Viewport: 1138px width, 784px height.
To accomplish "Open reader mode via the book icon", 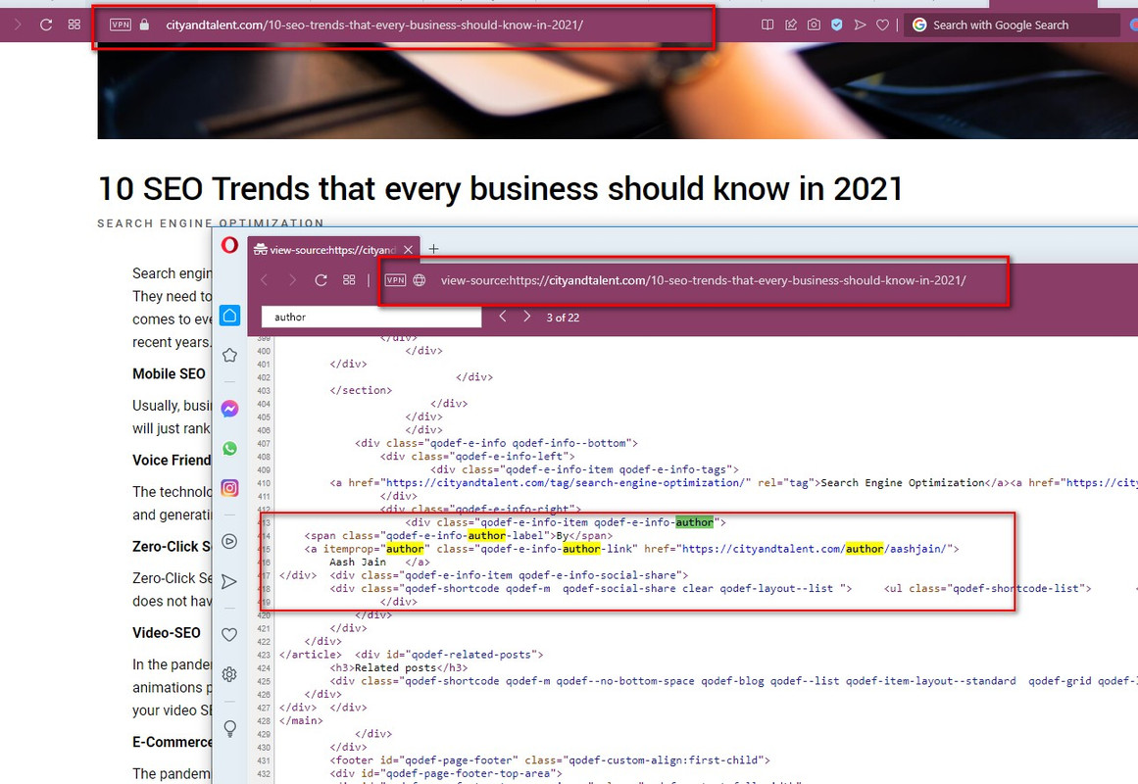I will pos(767,24).
